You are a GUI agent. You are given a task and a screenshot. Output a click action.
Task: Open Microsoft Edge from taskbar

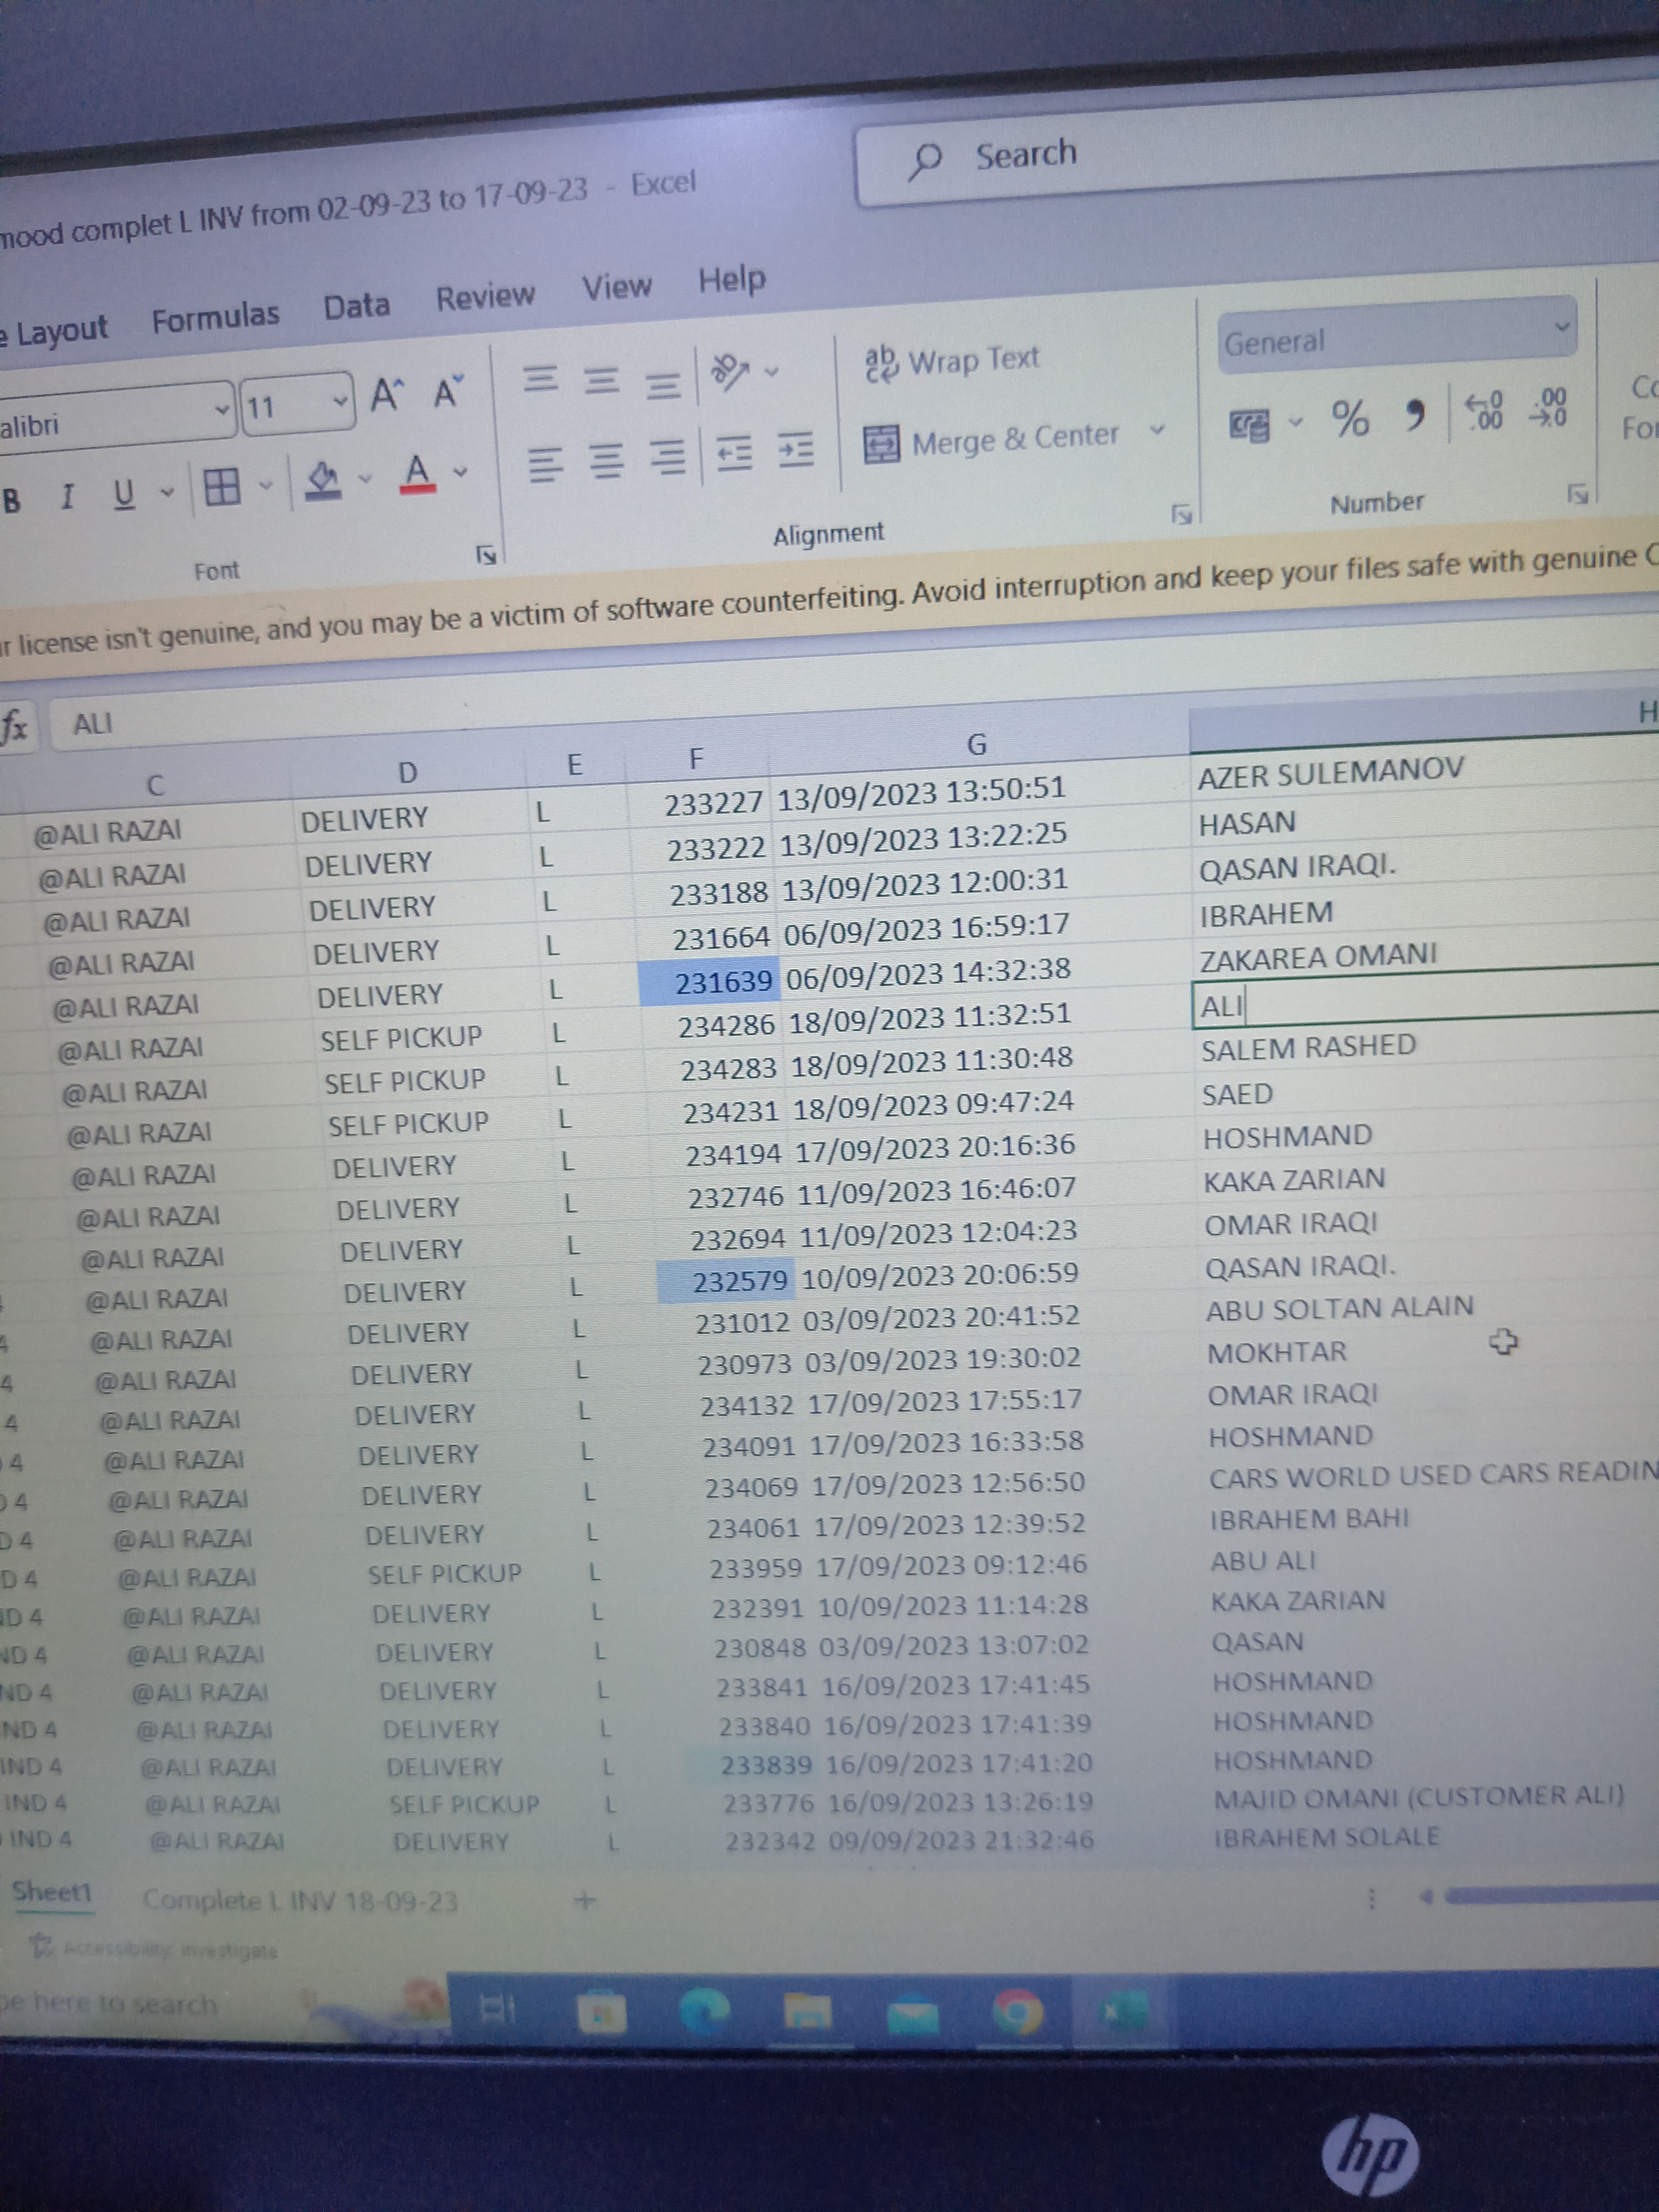(704, 2010)
